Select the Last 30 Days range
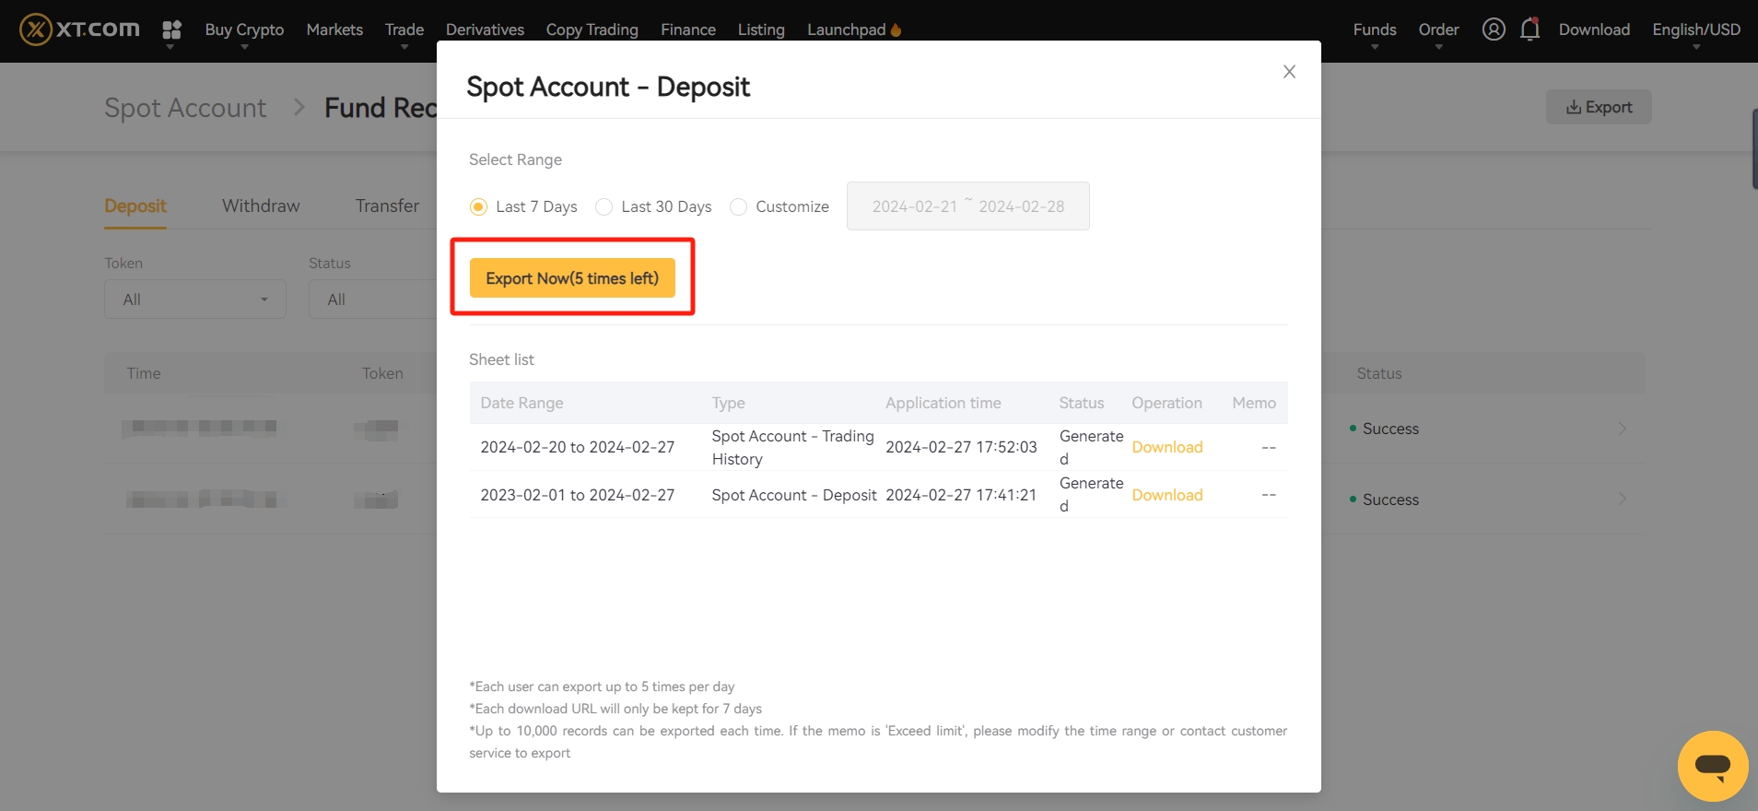1758x811 pixels. tap(653, 206)
